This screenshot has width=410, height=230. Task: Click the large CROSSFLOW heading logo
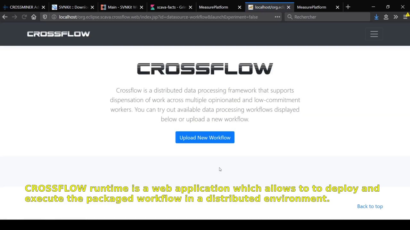click(x=205, y=69)
